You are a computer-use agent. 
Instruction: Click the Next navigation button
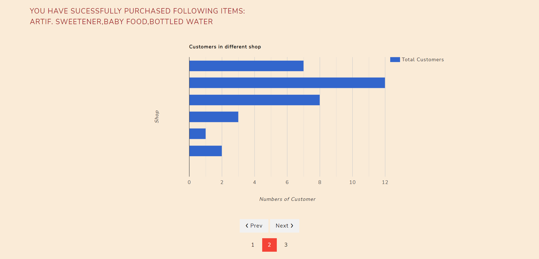284,226
